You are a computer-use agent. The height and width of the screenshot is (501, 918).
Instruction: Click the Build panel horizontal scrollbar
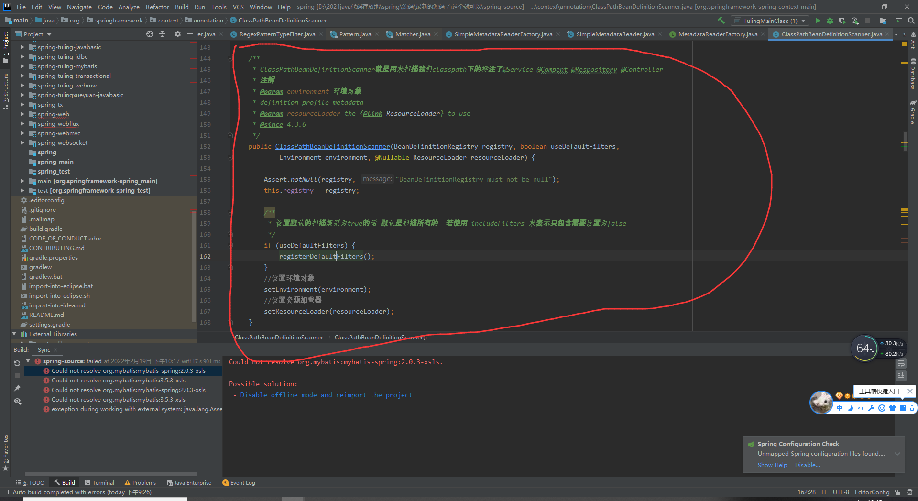(x=110, y=474)
